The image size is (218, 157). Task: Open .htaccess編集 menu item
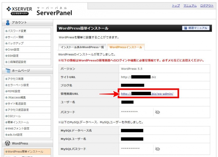click(27, 97)
